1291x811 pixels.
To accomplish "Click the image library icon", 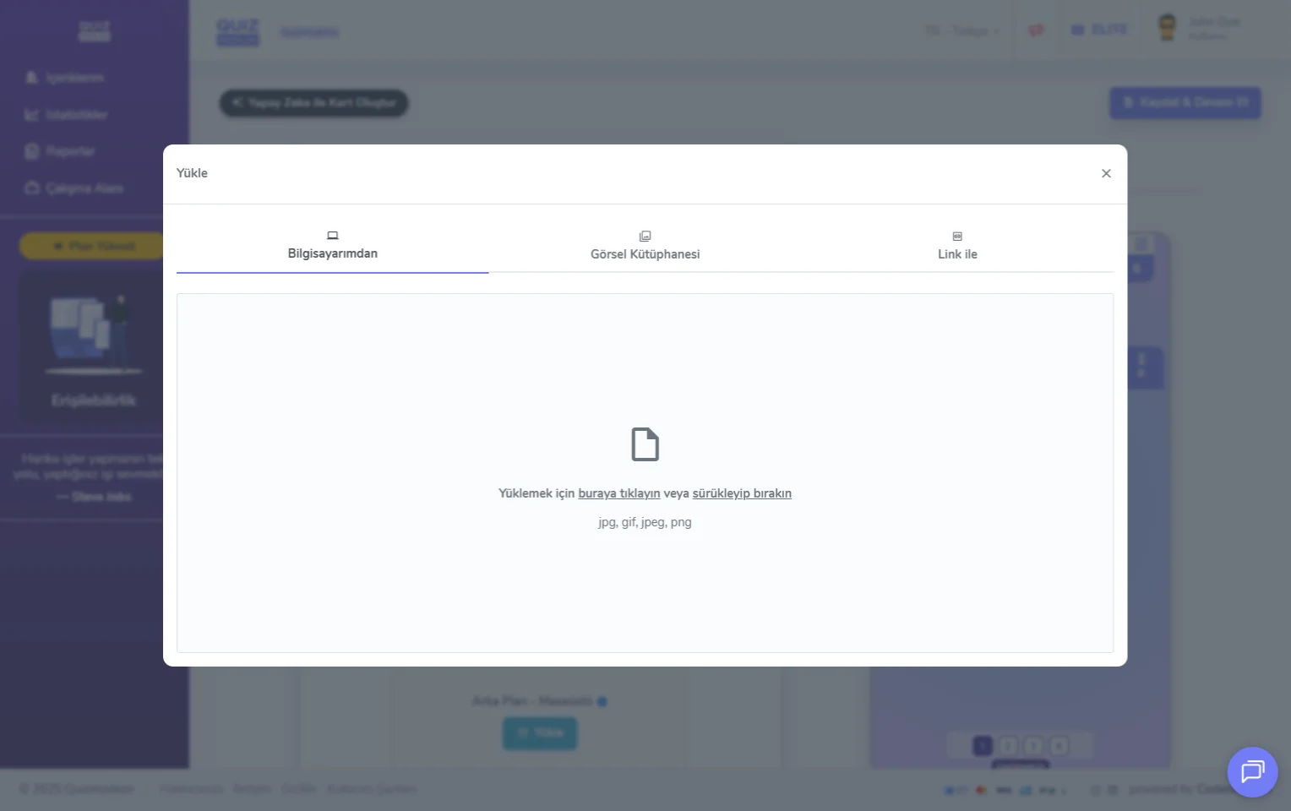I will 645,237.
